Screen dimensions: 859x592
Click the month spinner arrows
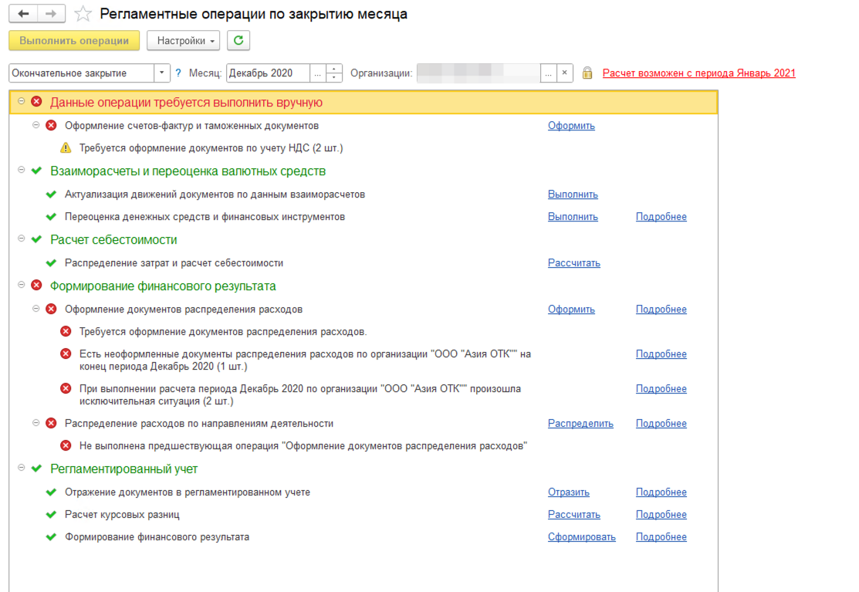click(334, 73)
